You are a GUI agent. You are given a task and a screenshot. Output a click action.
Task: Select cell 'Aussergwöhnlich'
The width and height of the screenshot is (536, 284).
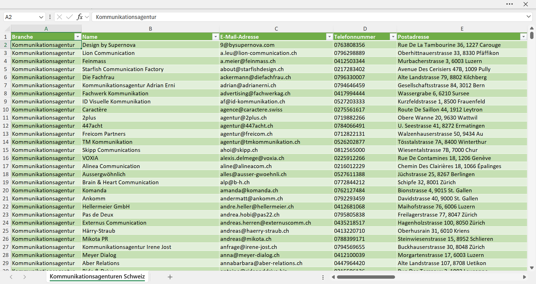(x=150, y=174)
